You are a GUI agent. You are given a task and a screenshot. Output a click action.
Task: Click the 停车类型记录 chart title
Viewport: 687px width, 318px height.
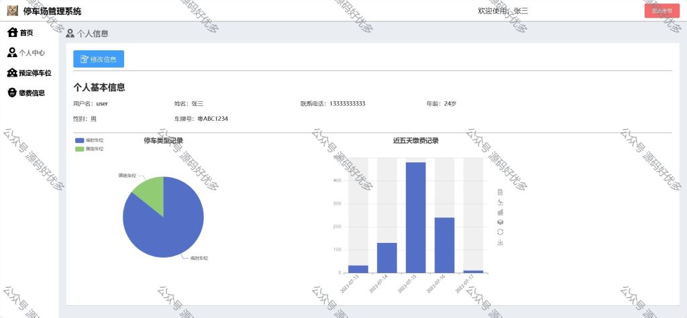tap(164, 141)
